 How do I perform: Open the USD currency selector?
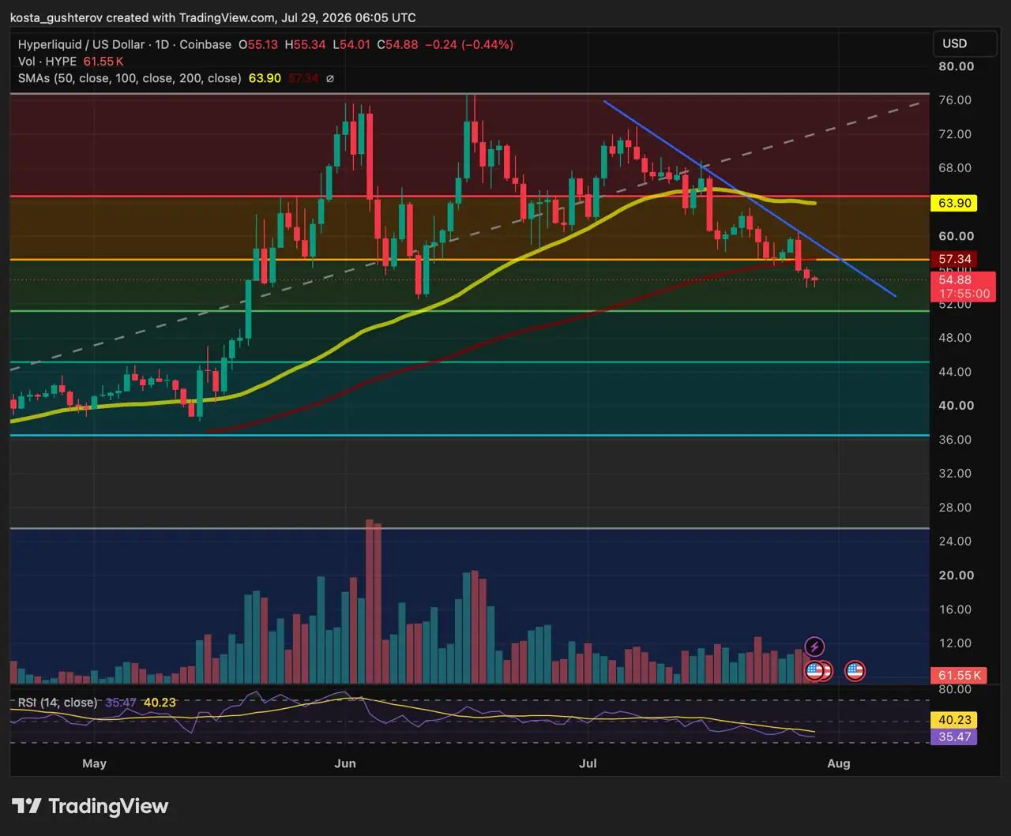[964, 43]
